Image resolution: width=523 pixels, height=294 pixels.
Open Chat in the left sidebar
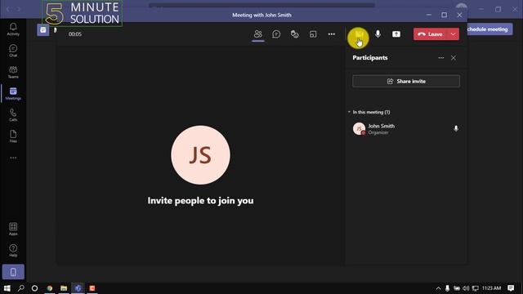click(13, 51)
